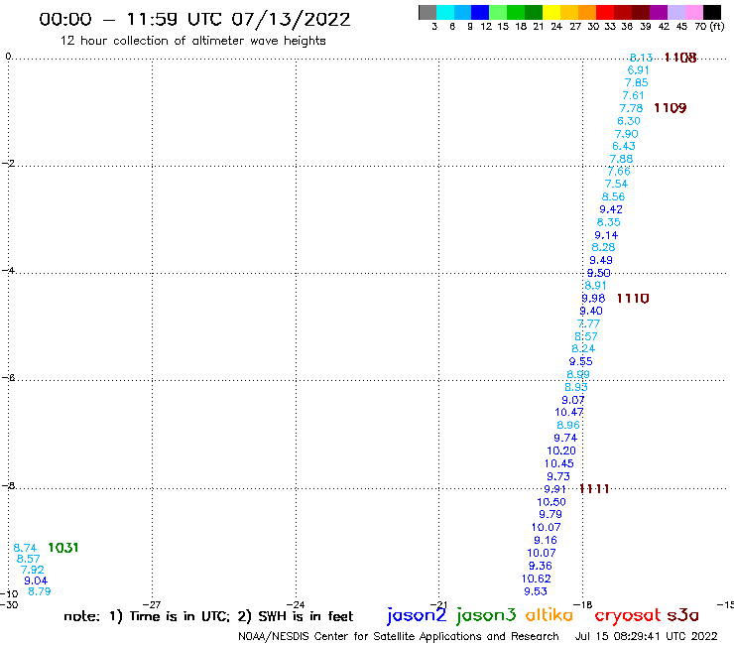The image size is (734, 645).
Task: Click pass number 1108 label
Action: click(680, 58)
